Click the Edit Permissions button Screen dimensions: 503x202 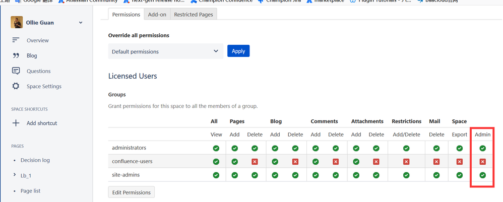[x=131, y=192]
